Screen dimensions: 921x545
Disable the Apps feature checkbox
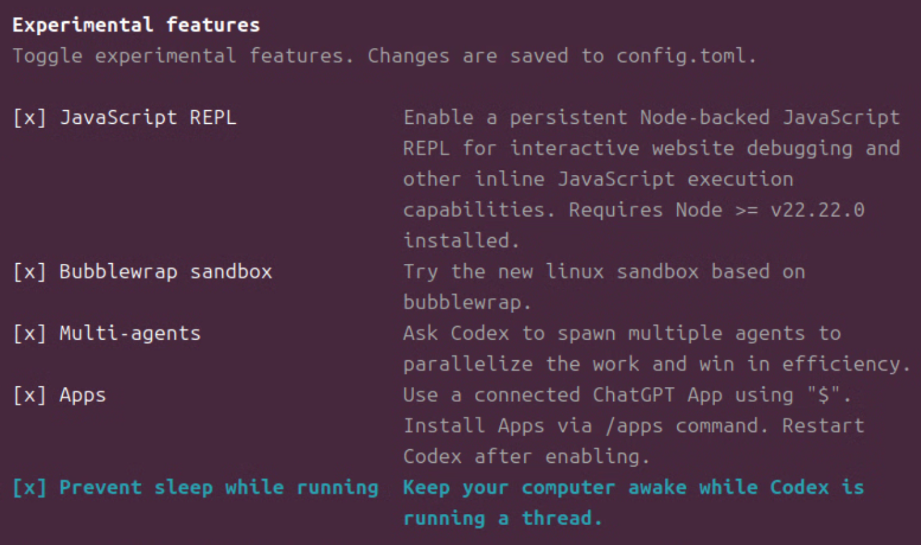(29, 395)
